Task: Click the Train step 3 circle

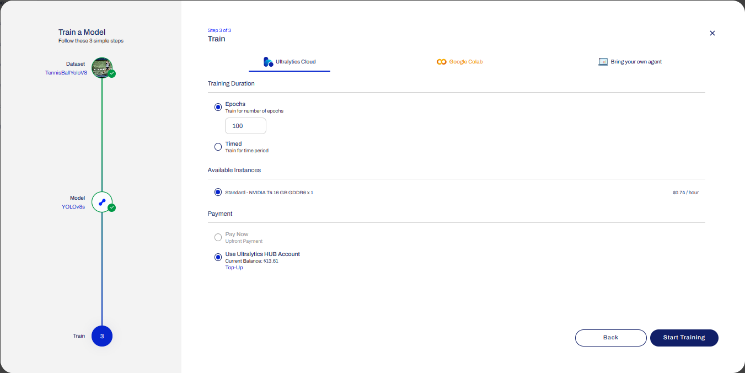Action: click(x=102, y=336)
